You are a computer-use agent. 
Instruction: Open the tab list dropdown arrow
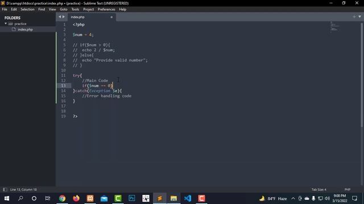pyautogui.click(x=359, y=16)
